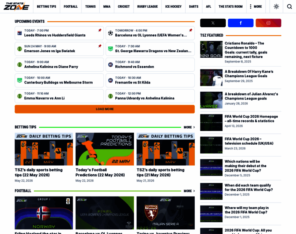Expand the More navigation menu
The height and width of the screenshot is (234, 296).
(256, 7)
